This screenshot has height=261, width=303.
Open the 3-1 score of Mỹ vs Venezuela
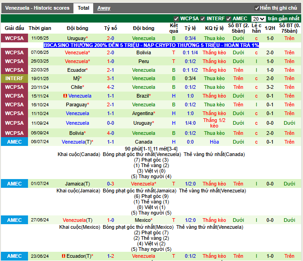coord(111,78)
